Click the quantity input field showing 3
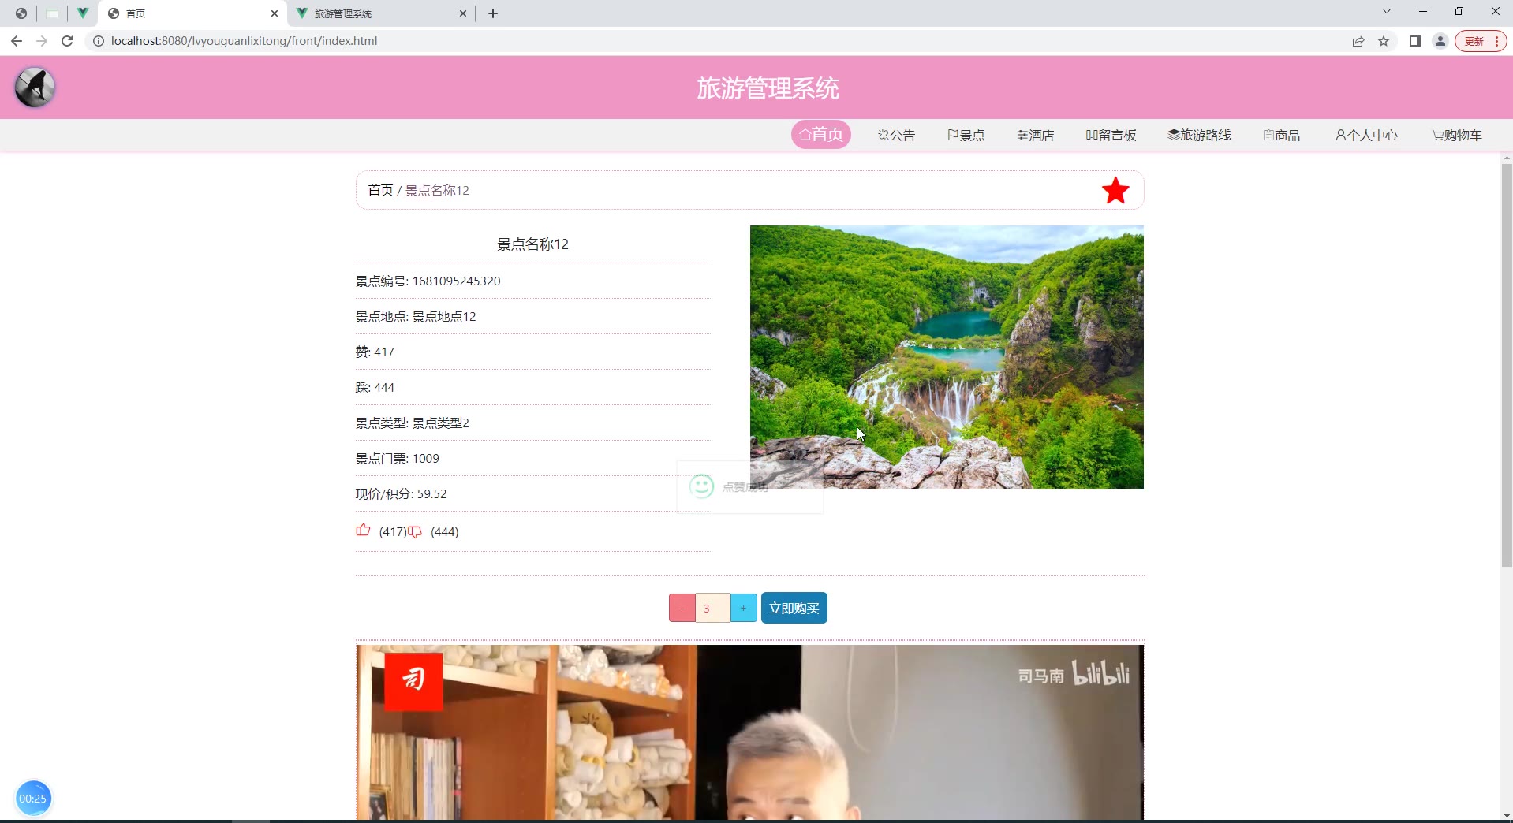 tap(713, 608)
